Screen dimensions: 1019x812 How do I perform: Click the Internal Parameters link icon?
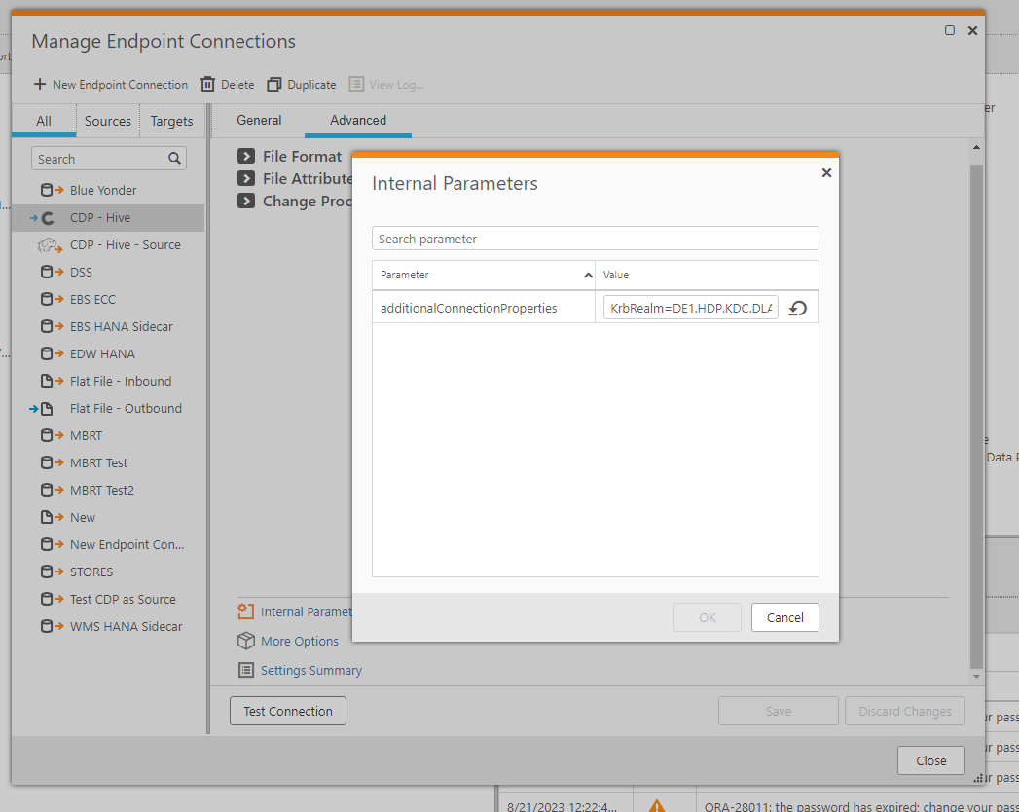[246, 611]
